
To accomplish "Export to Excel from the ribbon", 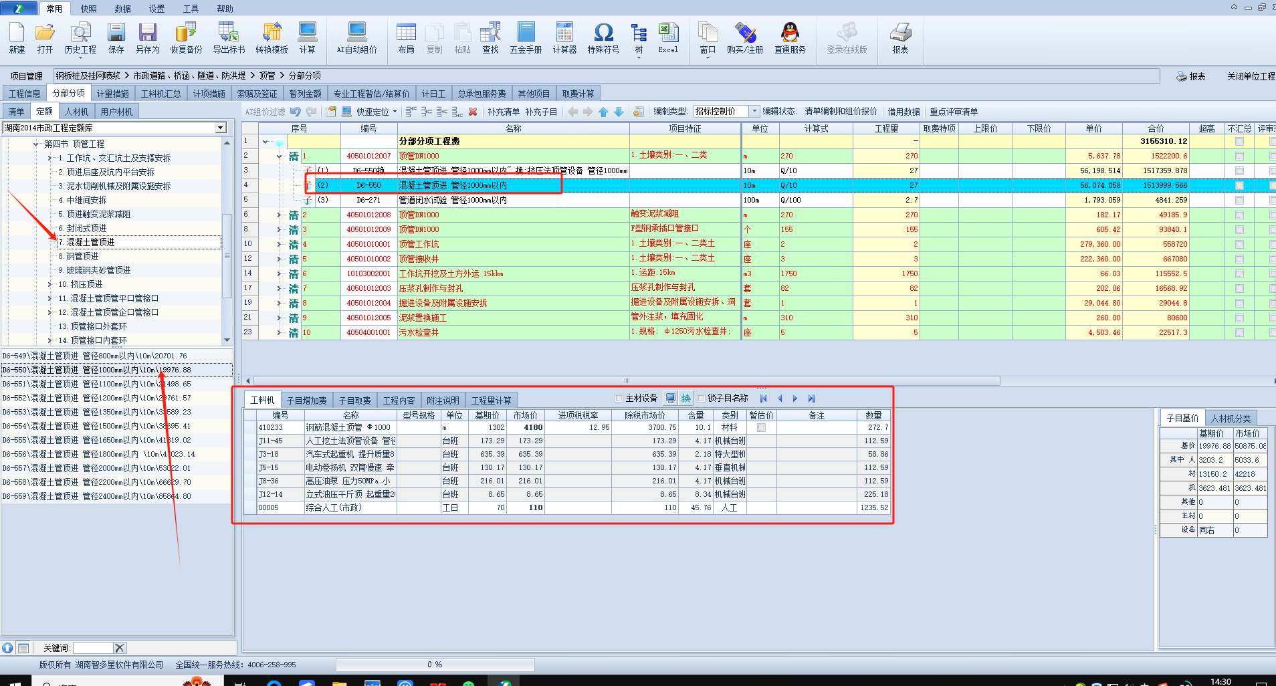I will point(668,38).
